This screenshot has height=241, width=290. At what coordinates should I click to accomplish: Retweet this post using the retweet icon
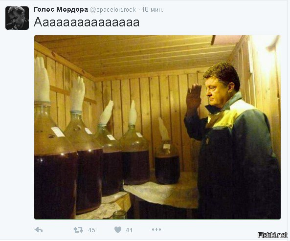click(x=78, y=230)
